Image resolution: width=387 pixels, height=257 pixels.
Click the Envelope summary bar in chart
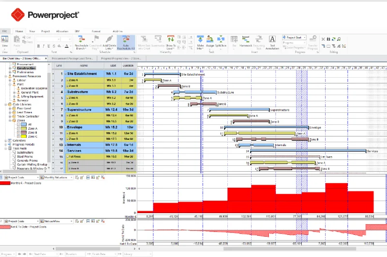(267, 127)
